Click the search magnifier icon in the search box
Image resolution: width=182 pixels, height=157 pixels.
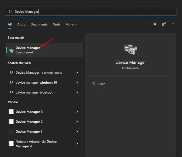tap(11, 12)
